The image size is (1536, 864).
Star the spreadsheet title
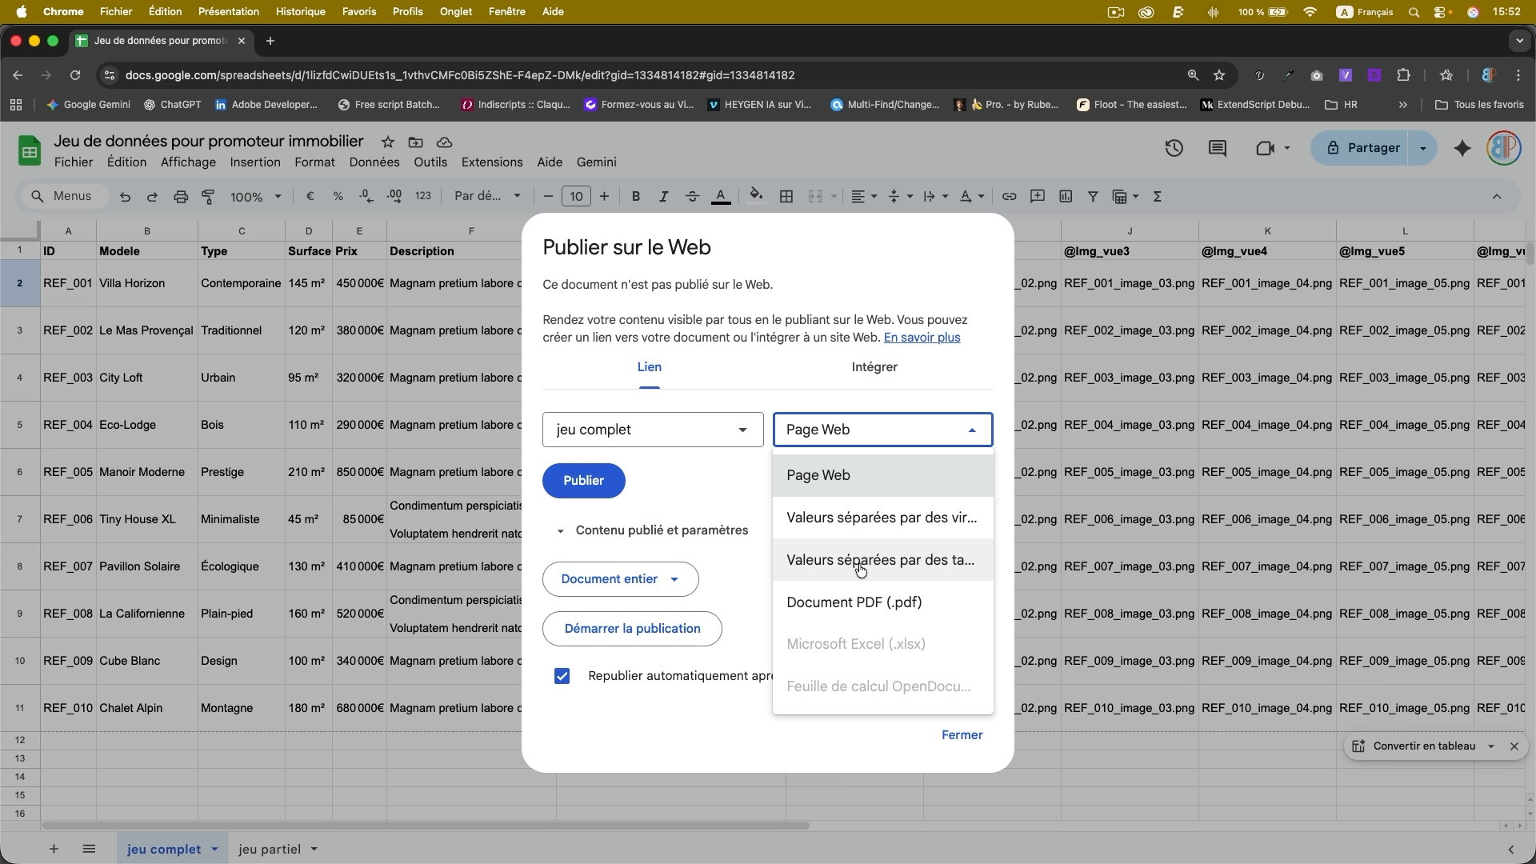pyautogui.click(x=387, y=142)
